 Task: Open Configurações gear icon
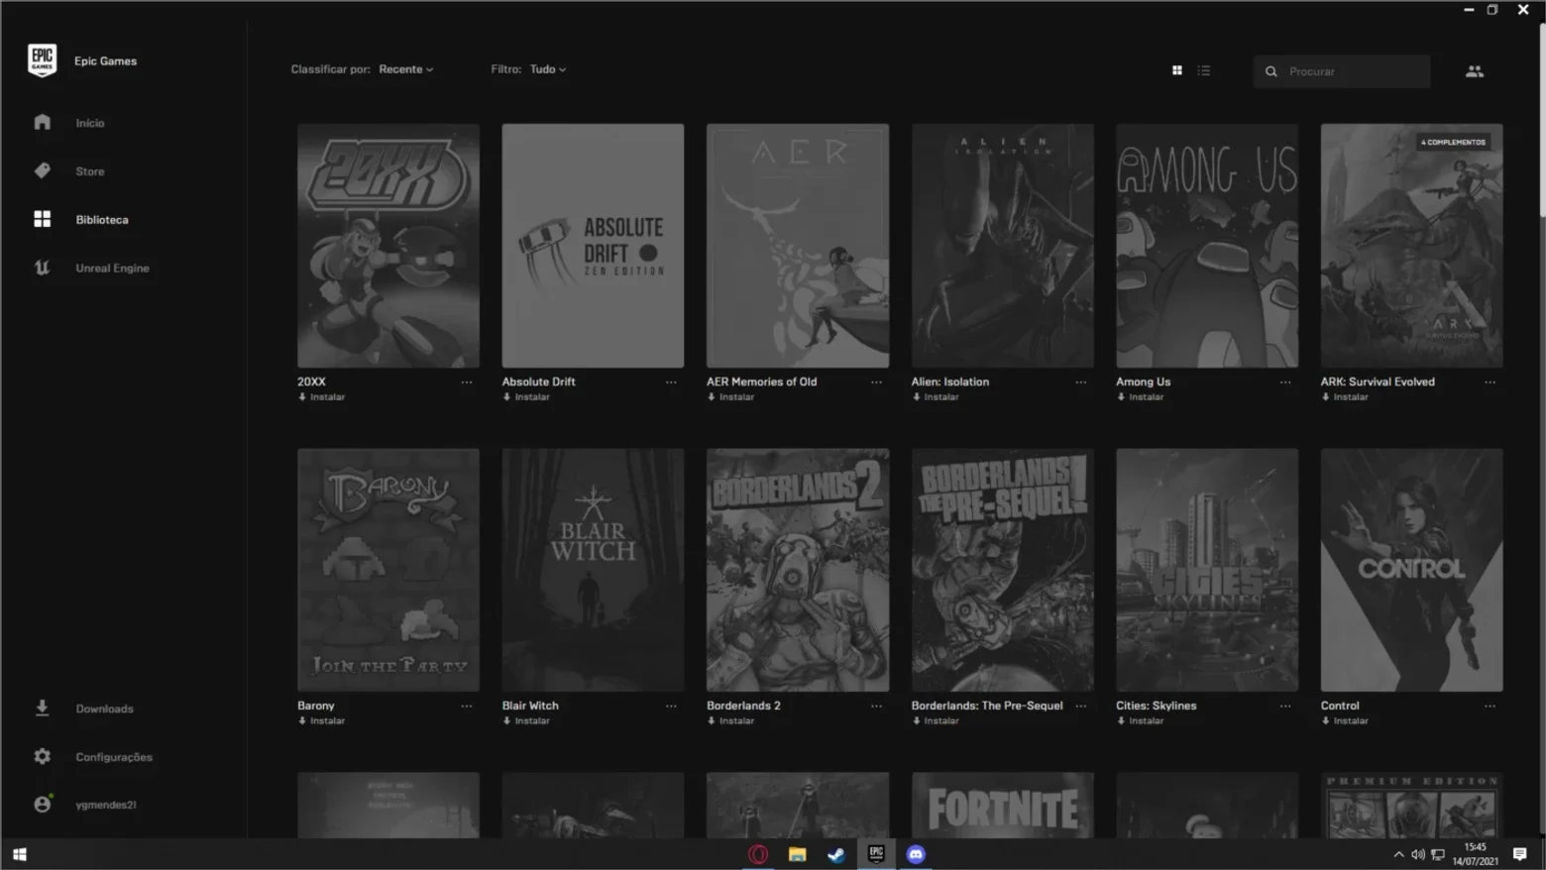(42, 756)
